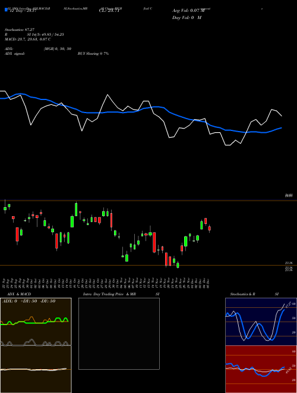Open the blue Stochastics chart panel
This screenshot has width=297, height=393.
coord(261,322)
